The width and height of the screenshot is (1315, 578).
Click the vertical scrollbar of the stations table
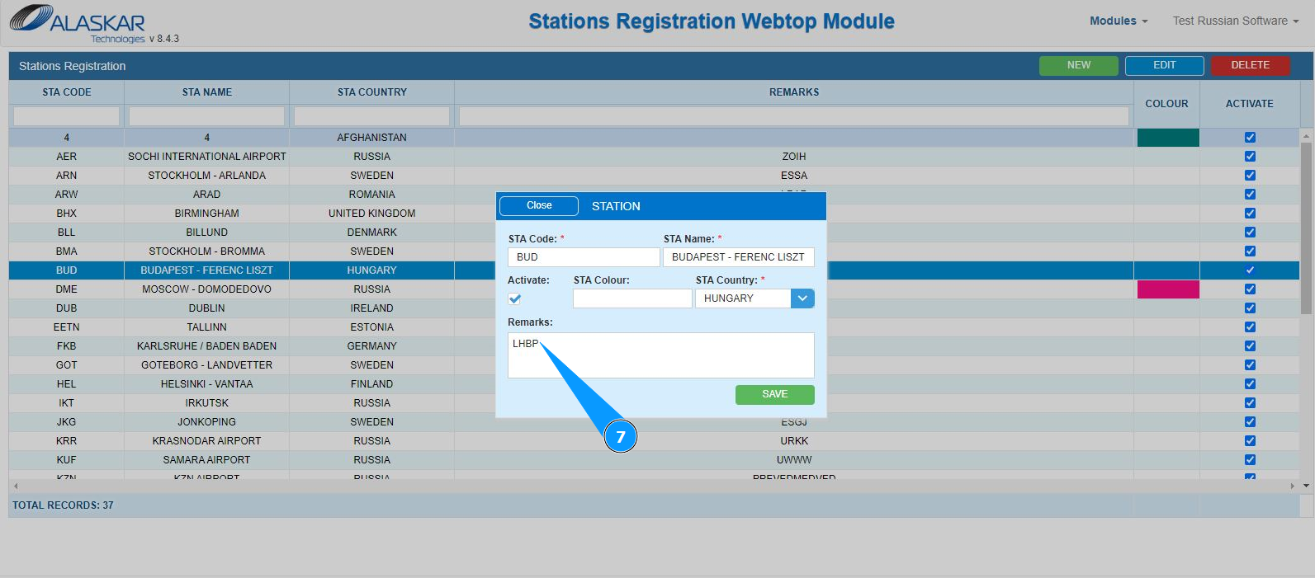tap(1306, 228)
